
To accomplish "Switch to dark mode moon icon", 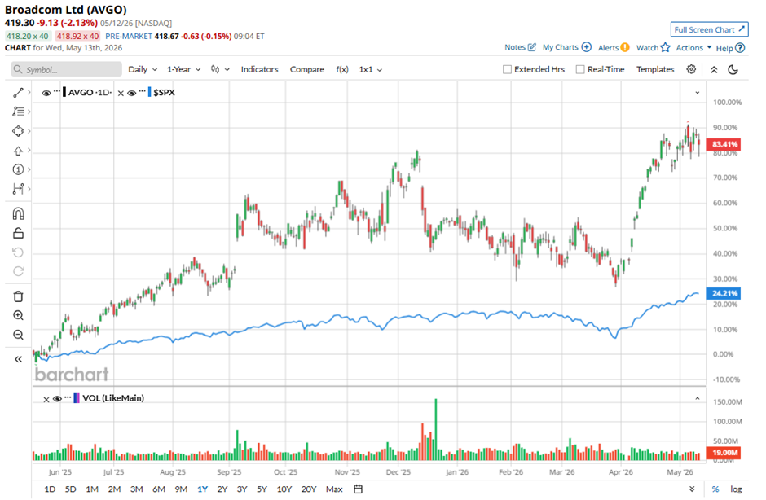I will click(x=733, y=69).
